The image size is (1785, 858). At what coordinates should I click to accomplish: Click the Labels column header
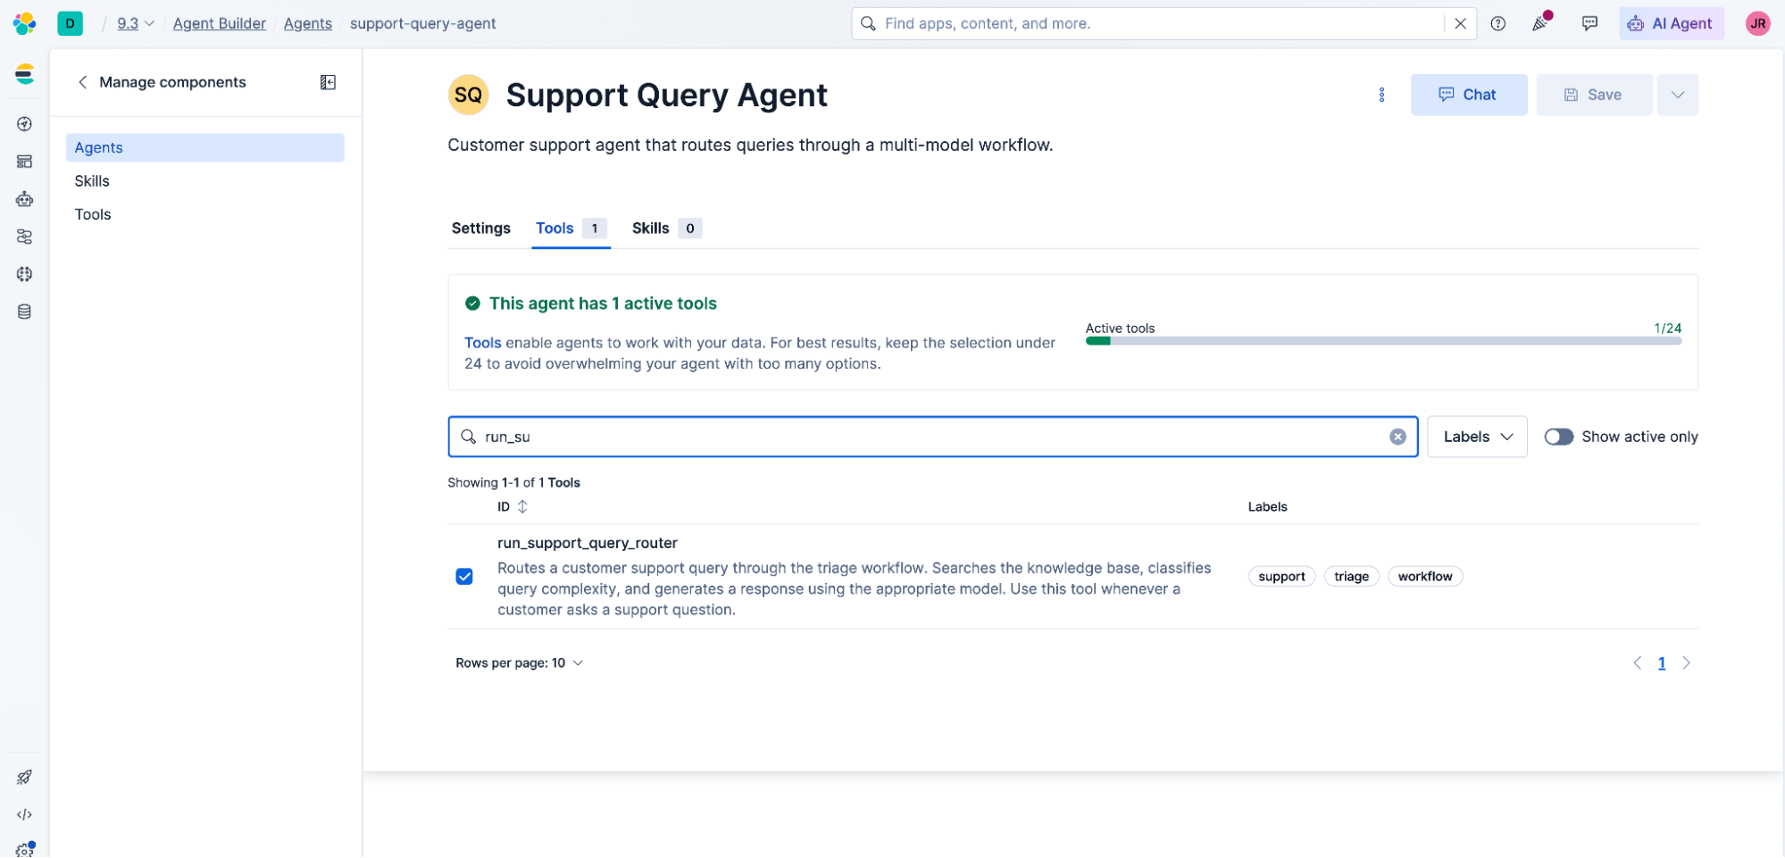click(1267, 507)
